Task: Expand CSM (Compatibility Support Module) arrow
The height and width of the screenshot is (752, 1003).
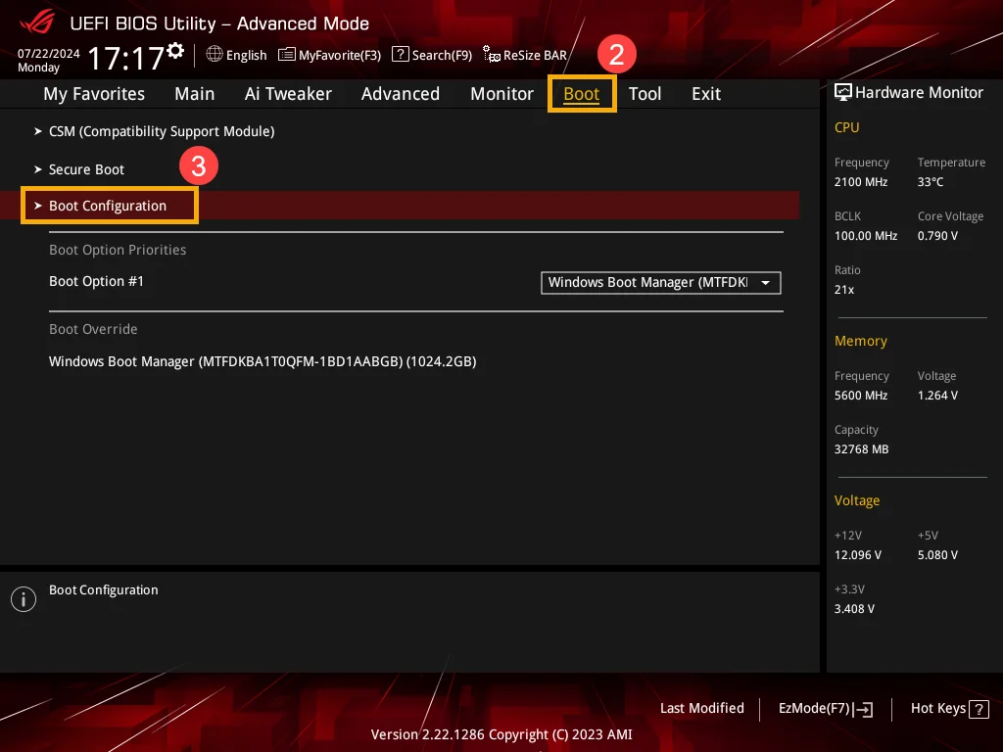Action: (x=38, y=131)
